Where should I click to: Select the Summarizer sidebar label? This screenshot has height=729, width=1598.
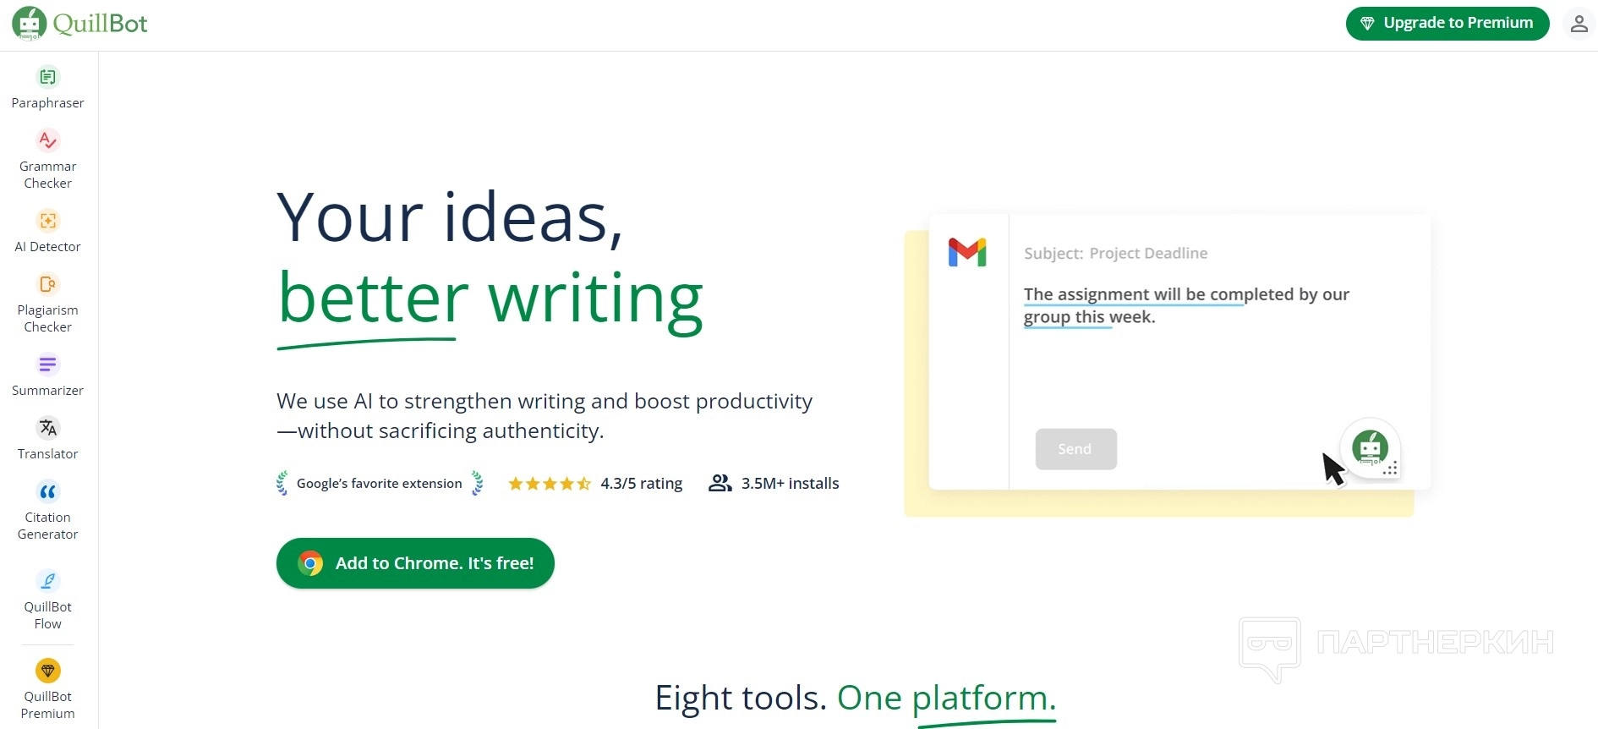48,391
